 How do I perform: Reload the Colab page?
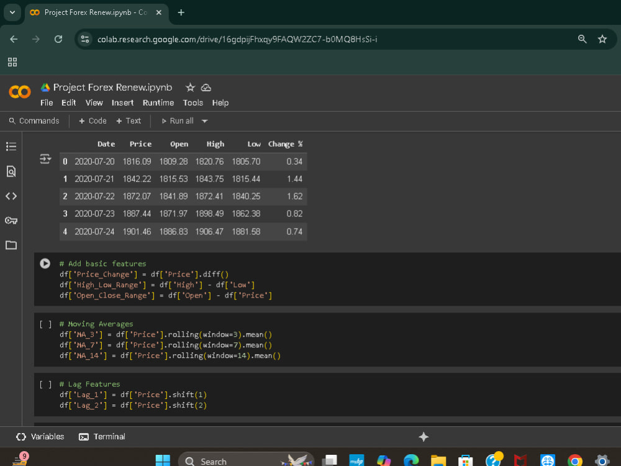point(58,39)
